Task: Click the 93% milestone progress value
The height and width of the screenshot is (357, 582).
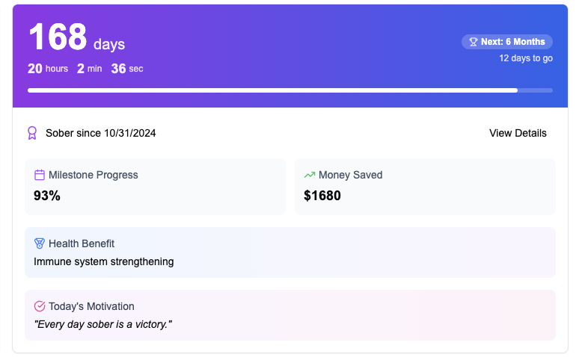Action: [47, 196]
